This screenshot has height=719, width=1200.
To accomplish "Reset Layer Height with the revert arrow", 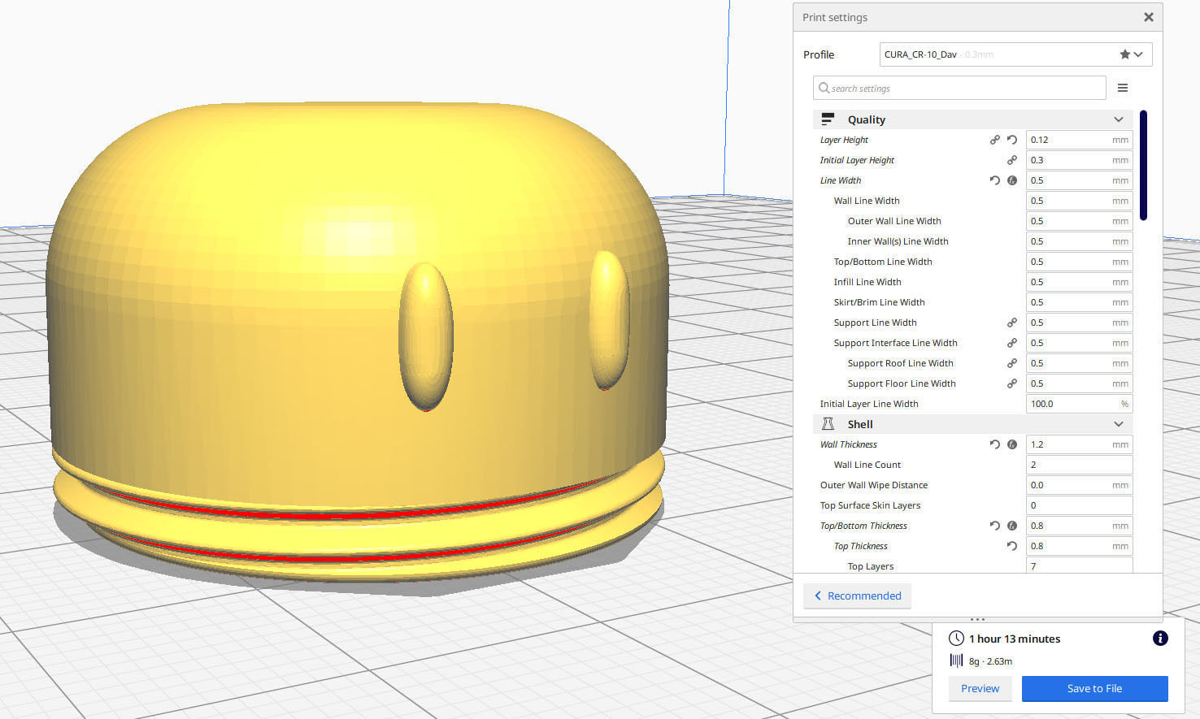I will [1012, 140].
